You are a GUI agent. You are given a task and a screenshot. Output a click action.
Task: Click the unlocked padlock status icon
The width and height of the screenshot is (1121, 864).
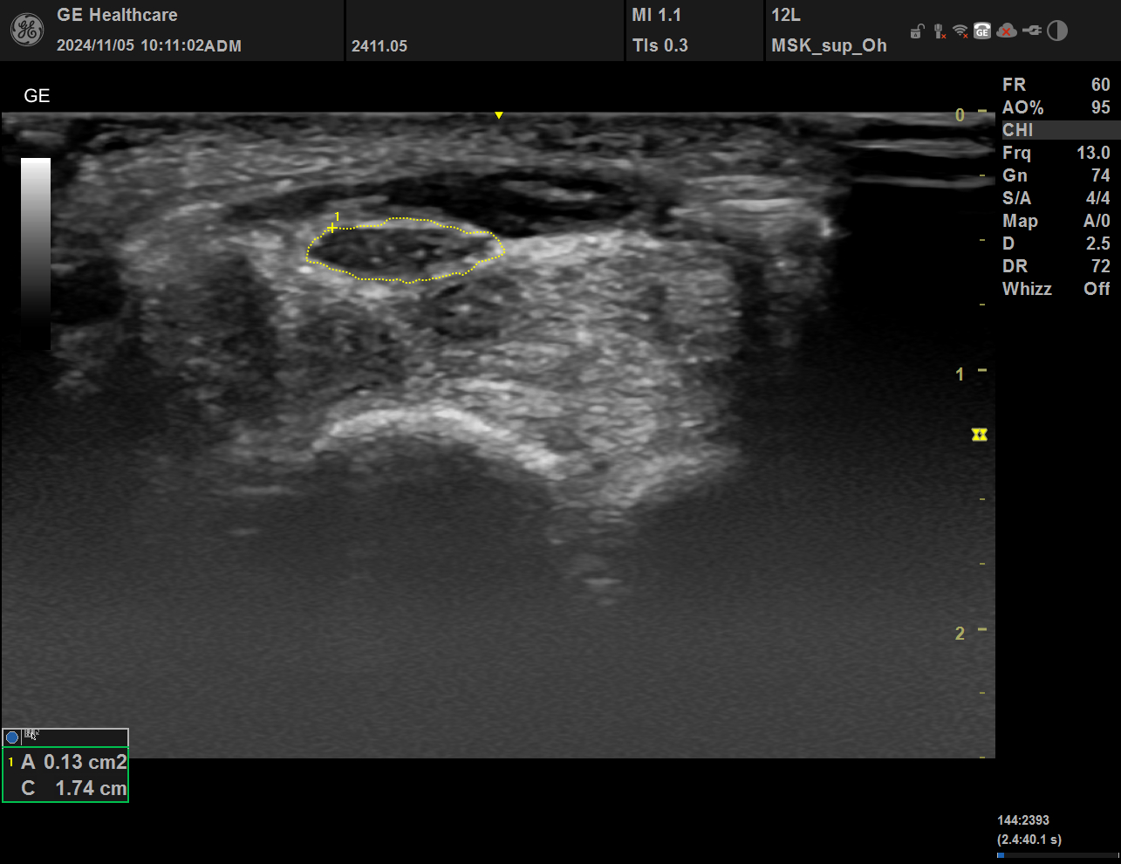click(x=916, y=31)
